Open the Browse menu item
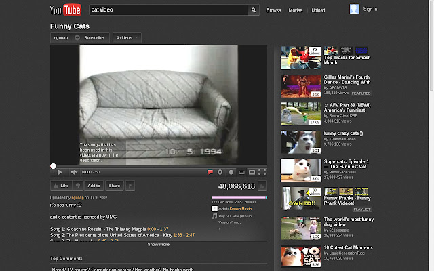 pos(273,10)
